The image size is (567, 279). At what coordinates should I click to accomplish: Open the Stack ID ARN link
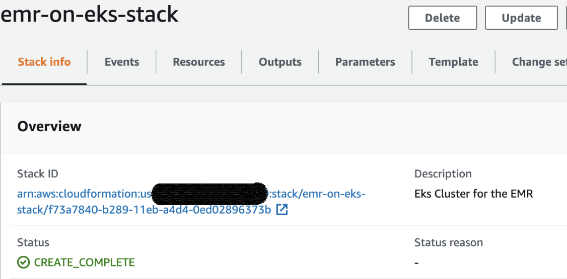(x=144, y=209)
